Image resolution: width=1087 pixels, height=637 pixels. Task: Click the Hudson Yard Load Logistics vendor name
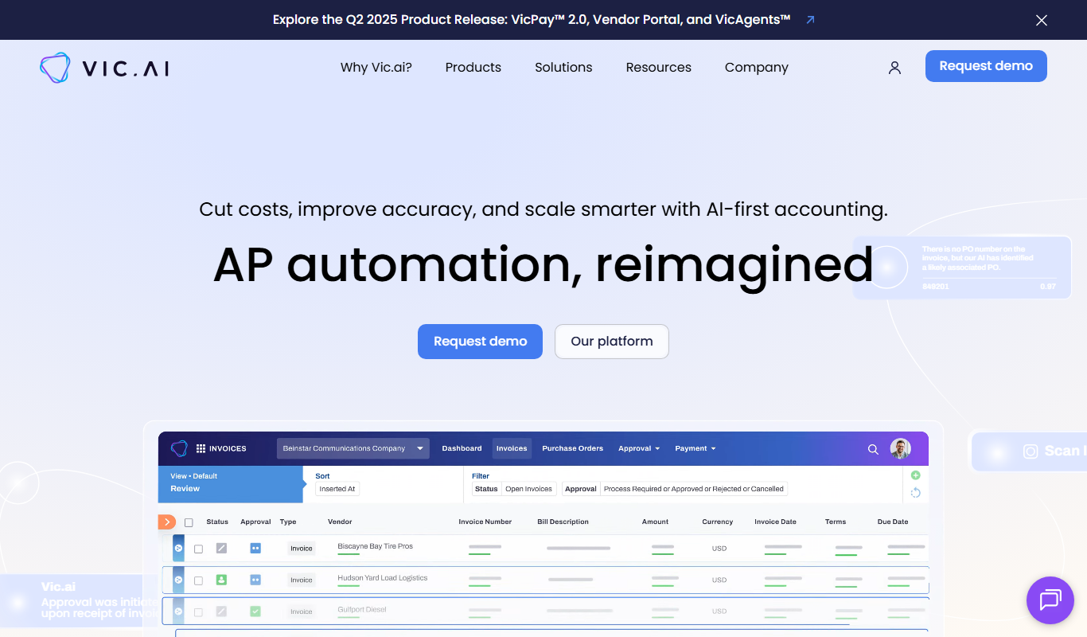383,578
